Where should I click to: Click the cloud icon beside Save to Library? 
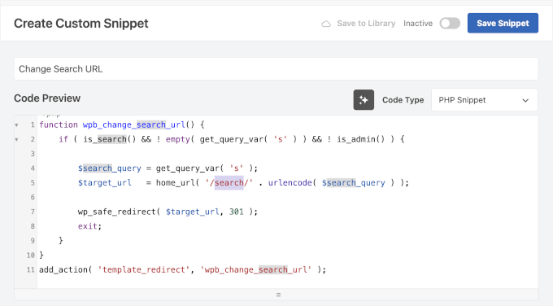pos(326,24)
